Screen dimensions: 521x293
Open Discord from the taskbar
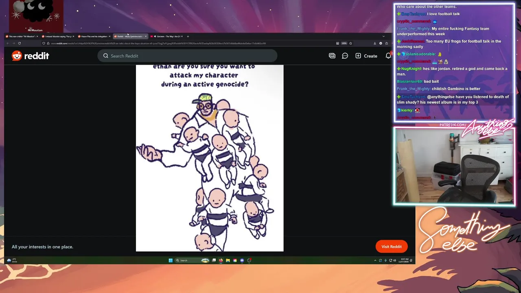[x=242, y=260]
